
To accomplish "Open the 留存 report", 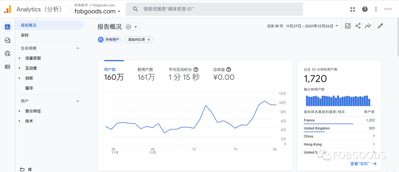I will point(29,88).
